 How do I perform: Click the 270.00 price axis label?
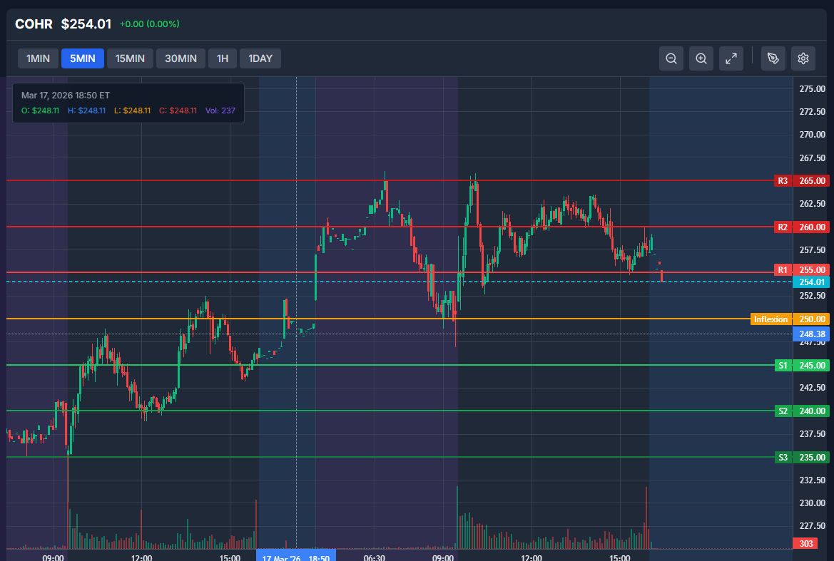(812, 135)
